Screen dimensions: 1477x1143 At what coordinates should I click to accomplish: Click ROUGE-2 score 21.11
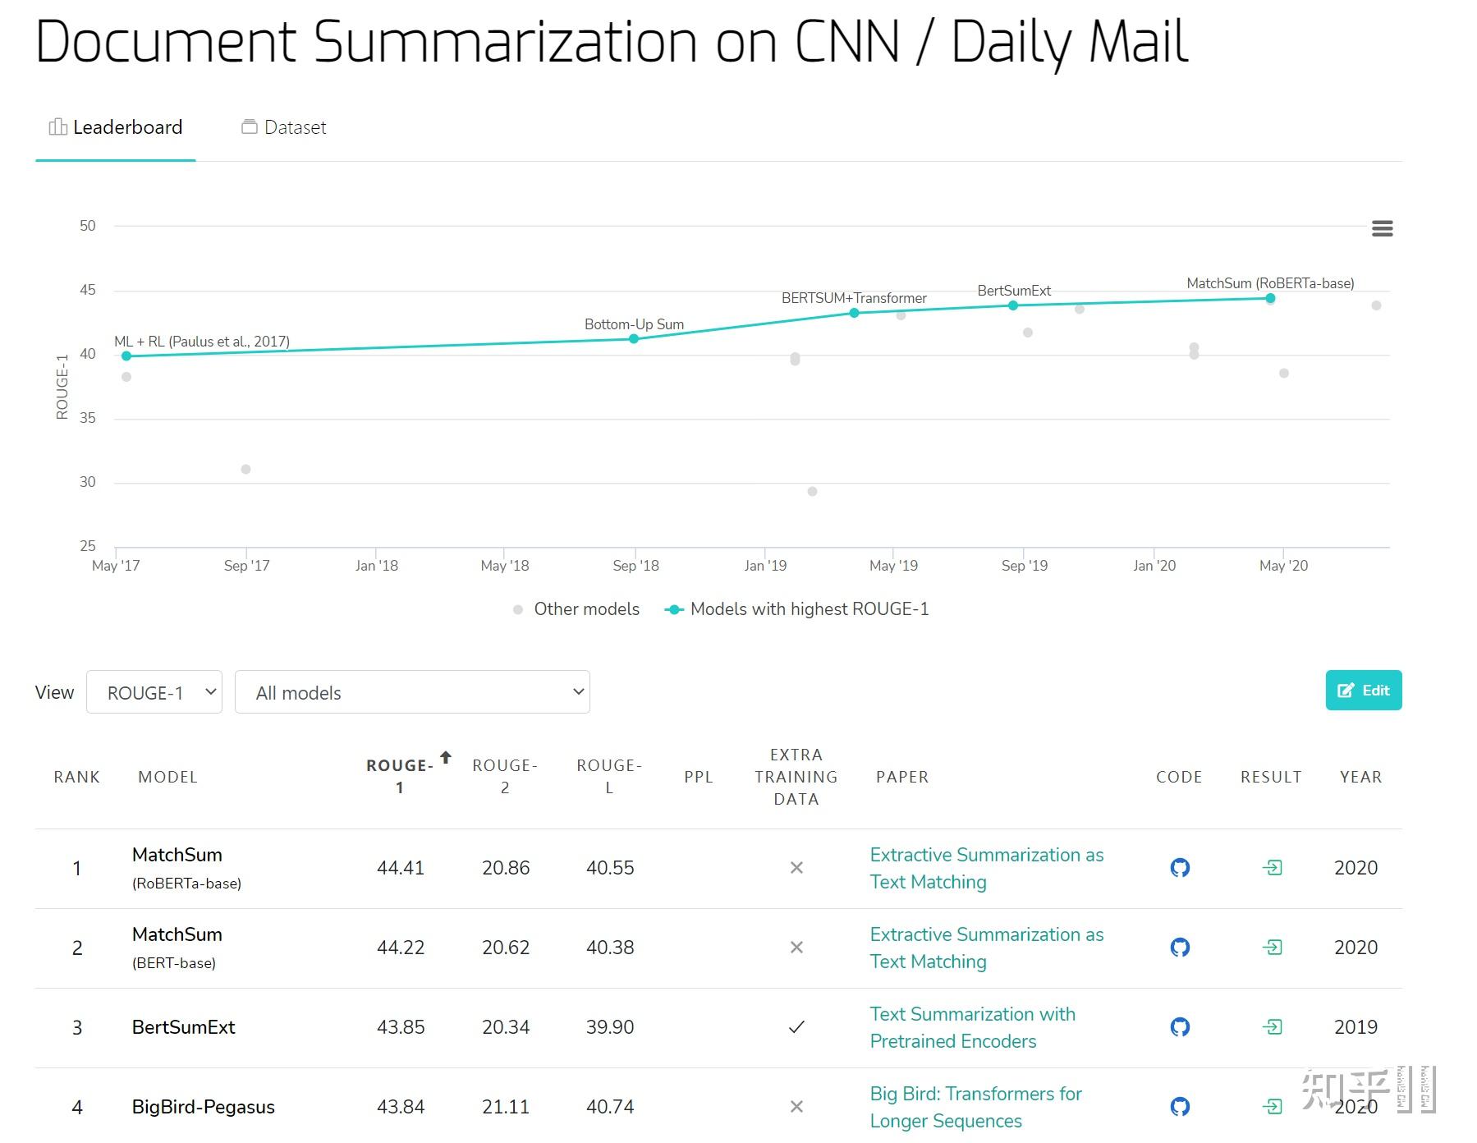[x=506, y=1107]
